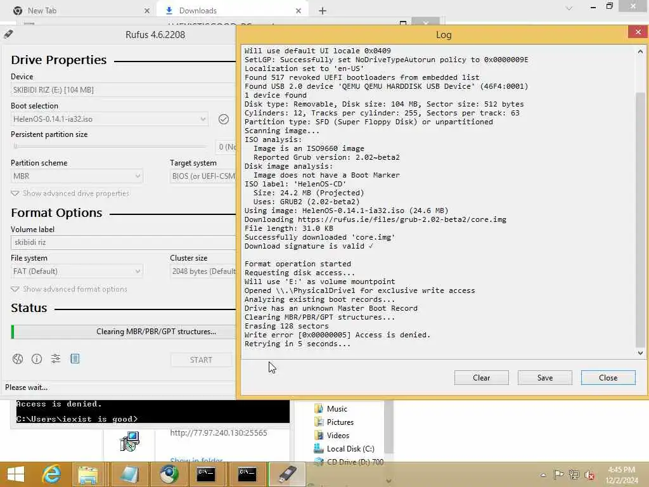Show hidden tray icons arrow
649x487 pixels.
pyautogui.click(x=543, y=475)
